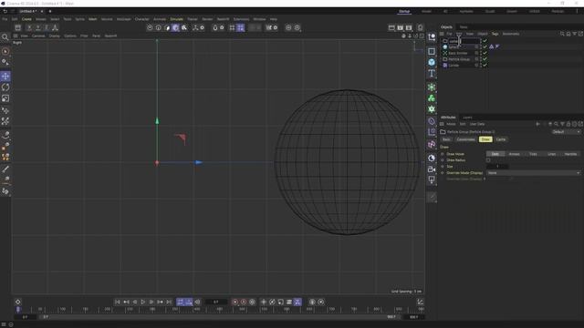The width and height of the screenshot is (584, 328).
Task: Expand the Size parameter animation dot
Action: click(x=443, y=167)
